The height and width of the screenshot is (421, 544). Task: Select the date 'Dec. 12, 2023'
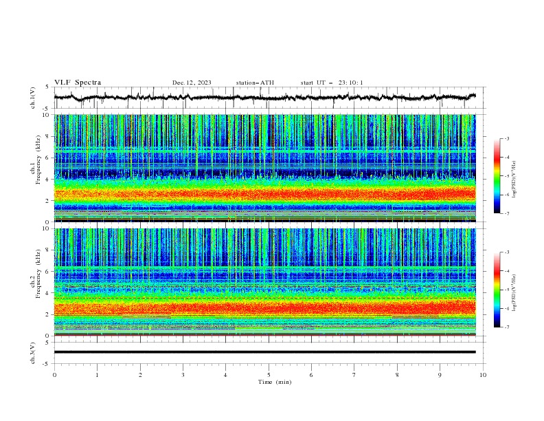192,83
